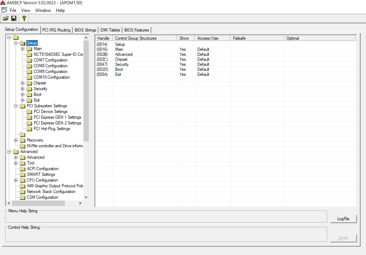Select the Setup Configuration tab
This screenshot has width=366, height=255.
(x=21, y=29)
